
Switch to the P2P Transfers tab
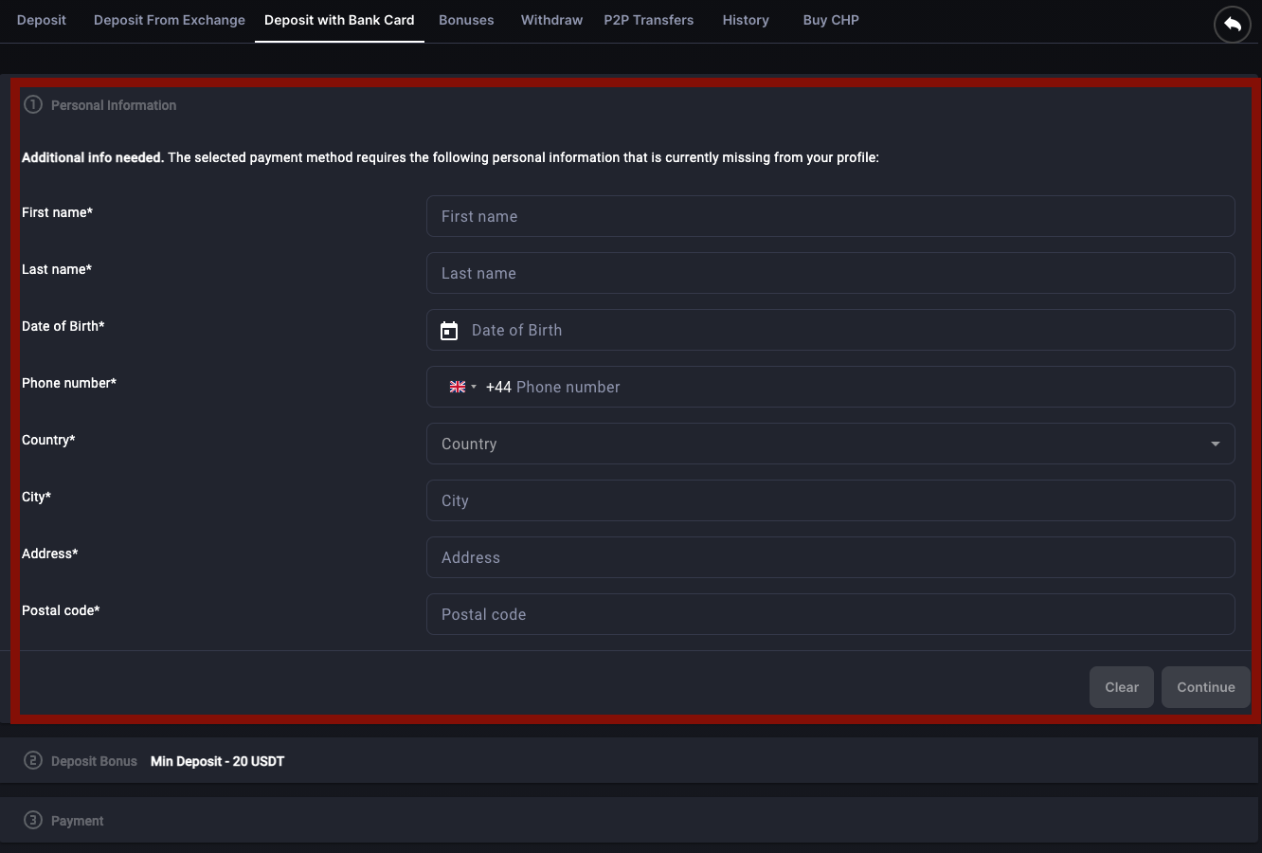(649, 20)
